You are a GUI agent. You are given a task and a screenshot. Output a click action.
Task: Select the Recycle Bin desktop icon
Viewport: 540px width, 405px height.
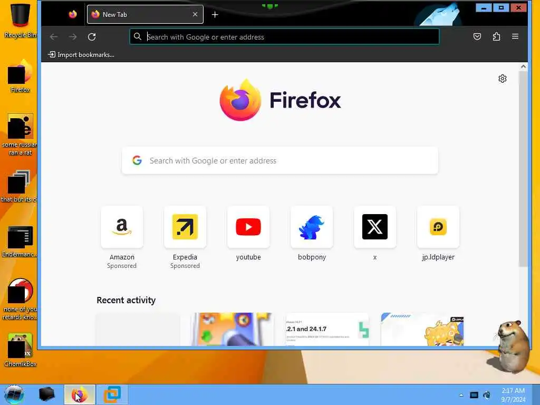click(20, 20)
